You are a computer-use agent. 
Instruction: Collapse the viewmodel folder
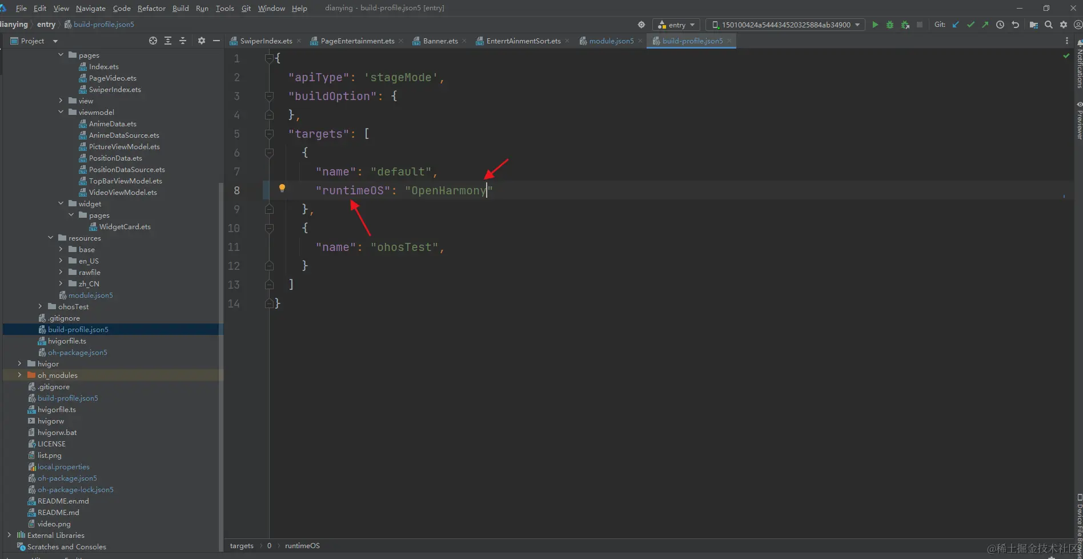pyautogui.click(x=61, y=112)
